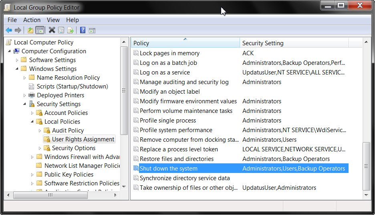375x215 pixels.
Task: Toggle the Show/Hide Console Tree icon
Action: click(40, 30)
